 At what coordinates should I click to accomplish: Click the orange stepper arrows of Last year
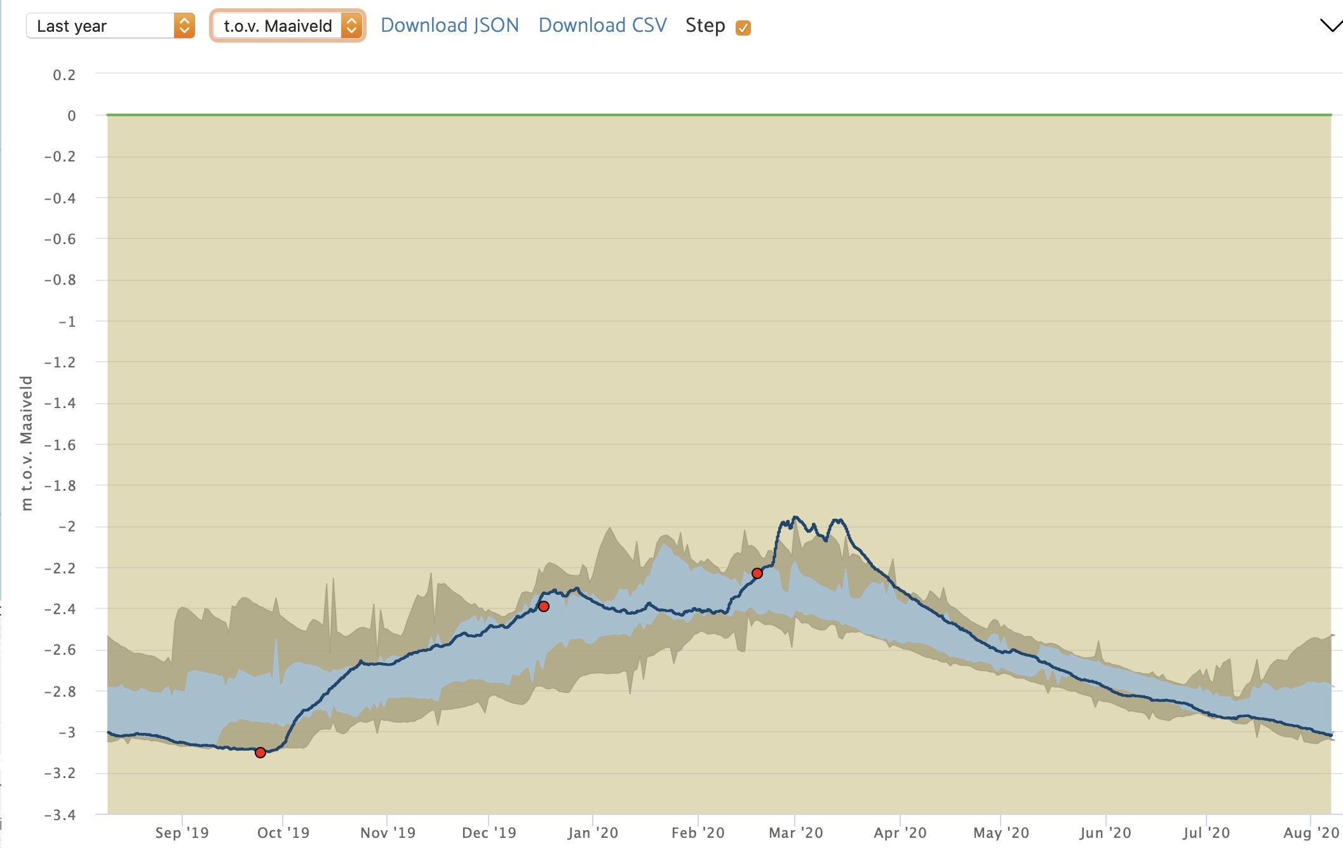pyautogui.click(x=184, y=26)
